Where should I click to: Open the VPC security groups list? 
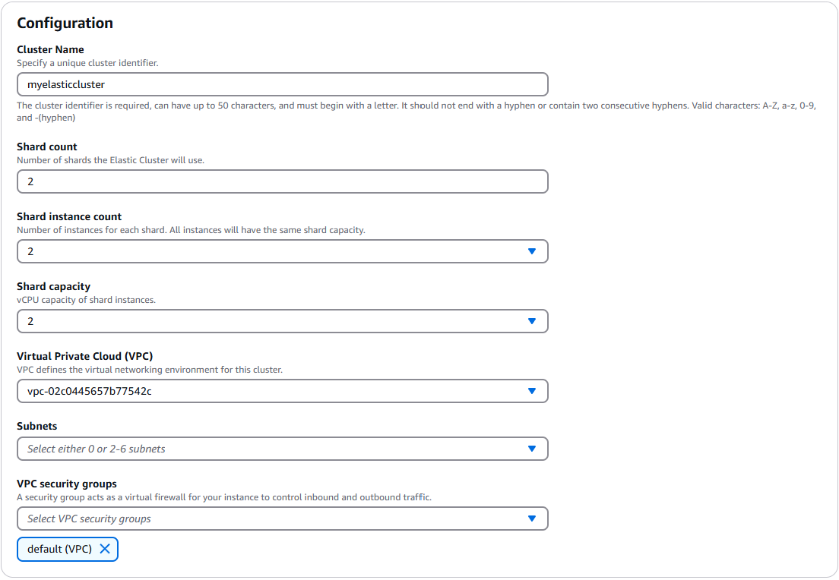click(x=281, y=518)
